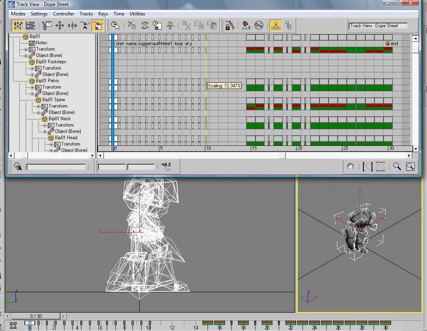Image resolution: width=427 pixels, height=331 pixels.
Task: Expand Transform under Bip01 Pelvis
Action: (32, 87)
